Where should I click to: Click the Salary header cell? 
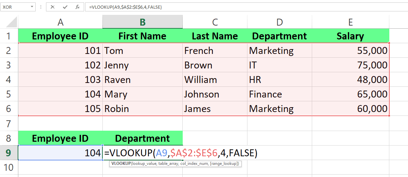[350, 36]
